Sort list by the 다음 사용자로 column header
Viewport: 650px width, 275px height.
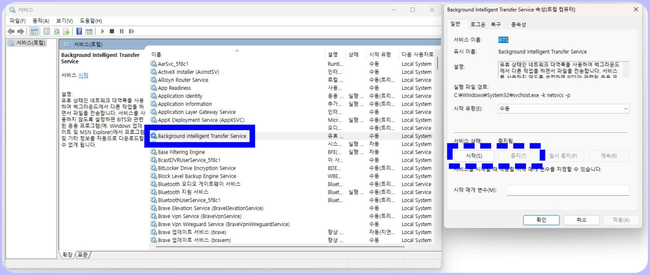coord(417,54)
